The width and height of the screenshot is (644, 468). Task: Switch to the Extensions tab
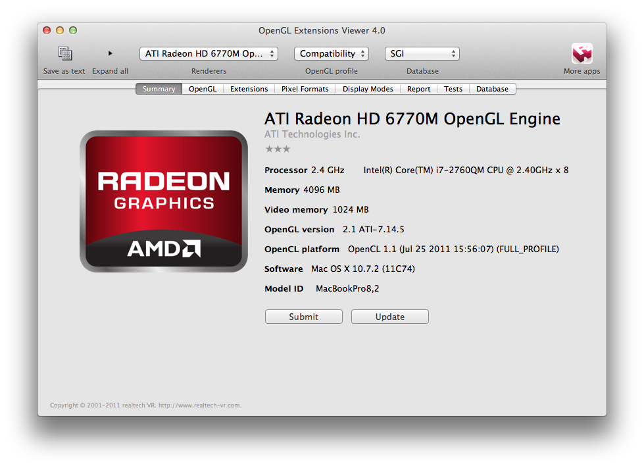[249, 89]
